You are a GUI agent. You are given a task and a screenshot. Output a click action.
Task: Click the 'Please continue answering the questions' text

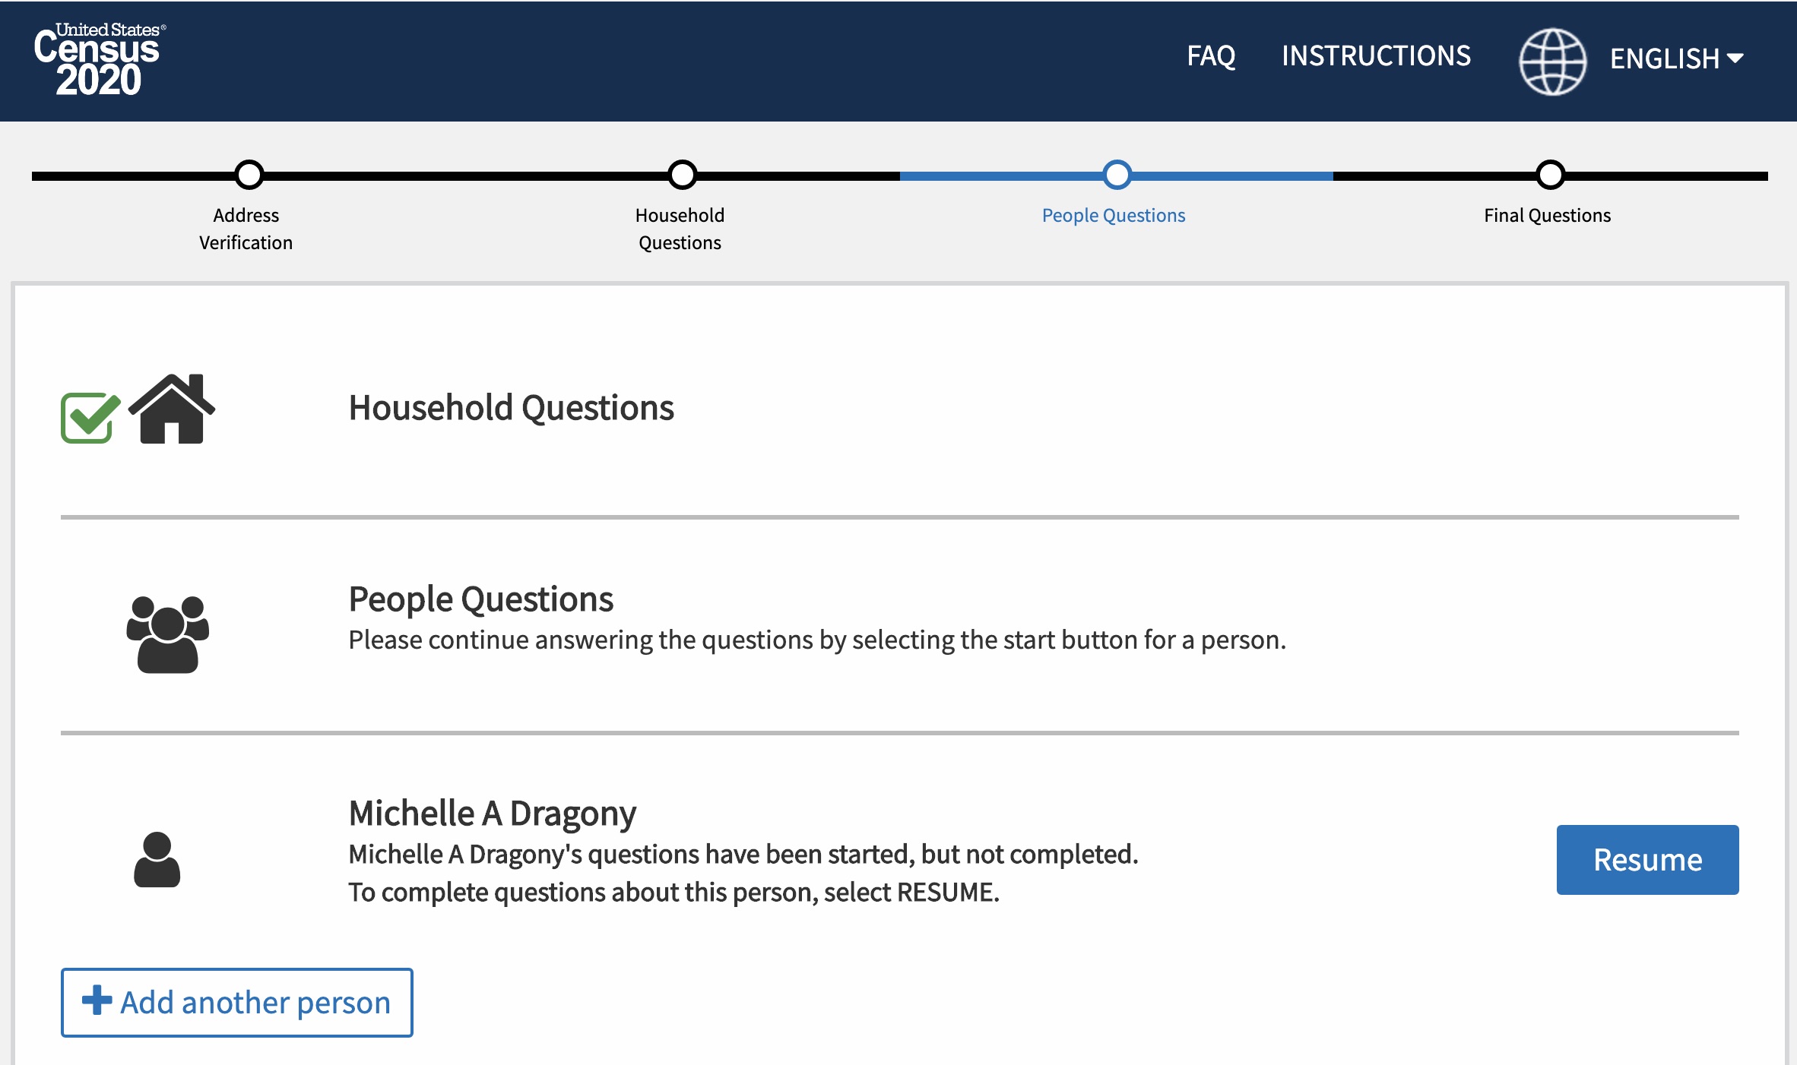click(x=817, y=640)
